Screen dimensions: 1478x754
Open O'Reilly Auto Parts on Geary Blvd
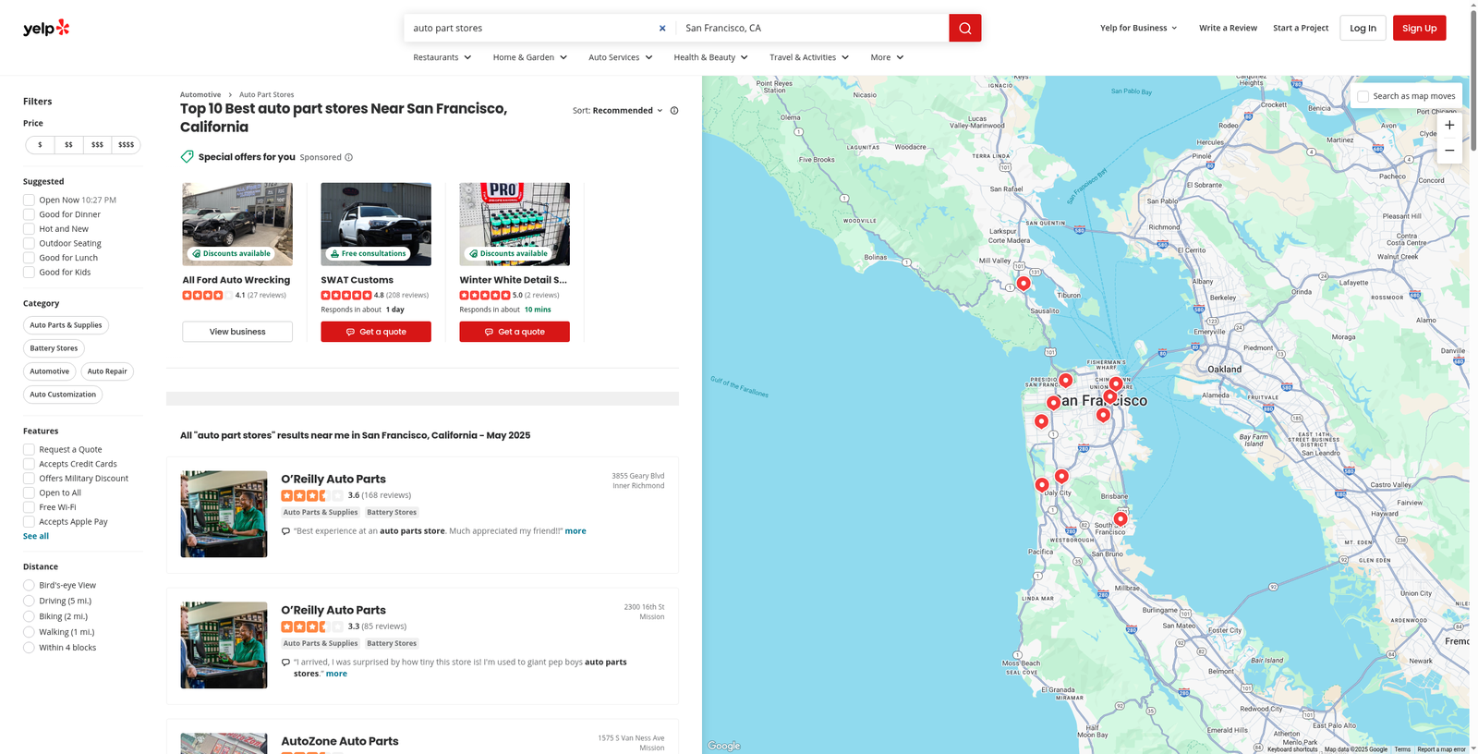[333, 479]
